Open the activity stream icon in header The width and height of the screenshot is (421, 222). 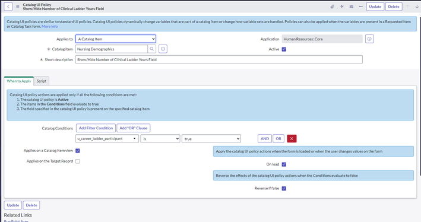(342, 7)
